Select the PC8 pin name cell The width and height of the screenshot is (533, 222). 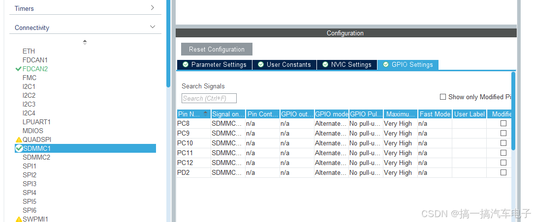[194, 124]
